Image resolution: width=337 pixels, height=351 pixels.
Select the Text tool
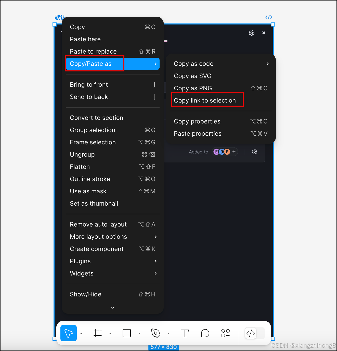pos(185,333)
